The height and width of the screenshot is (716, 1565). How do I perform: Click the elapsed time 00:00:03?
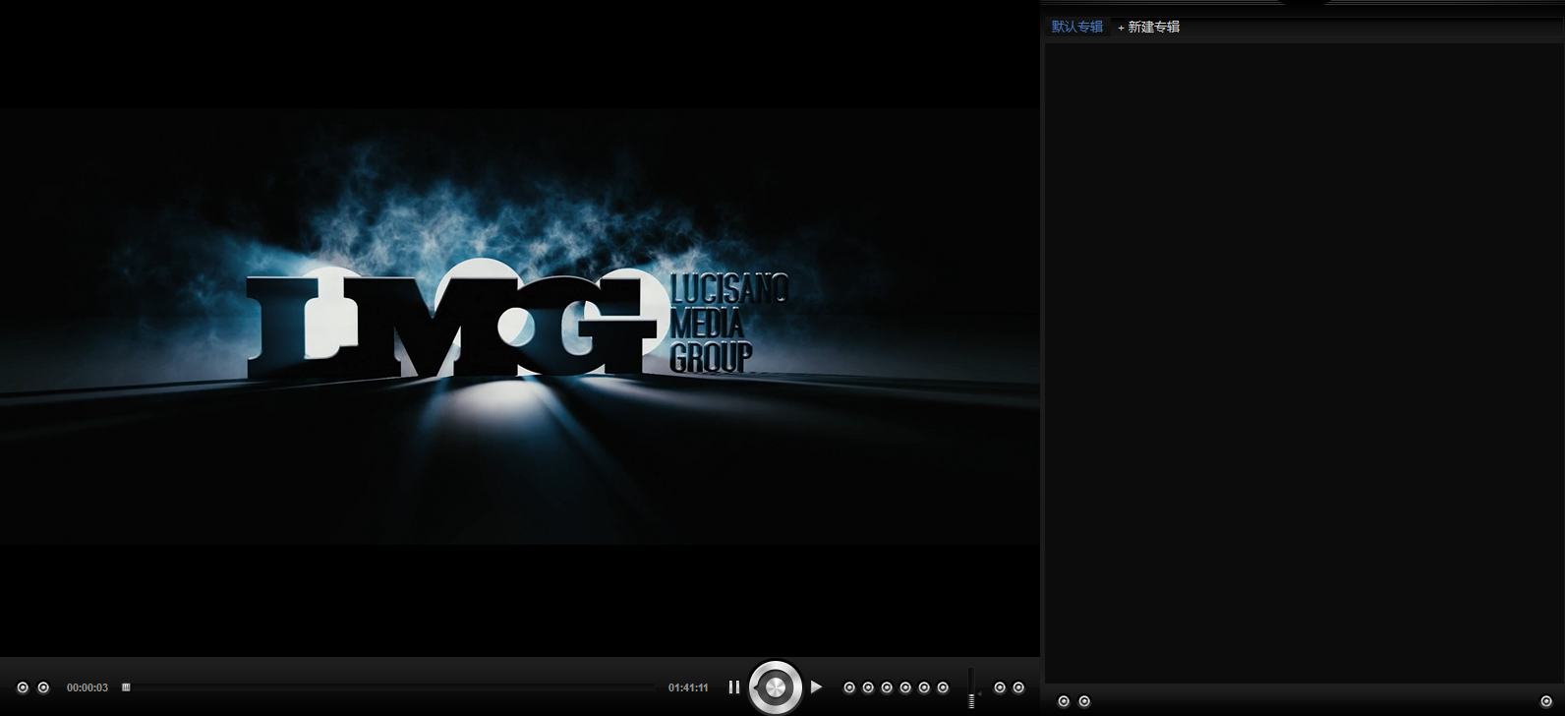coord(87,687)
